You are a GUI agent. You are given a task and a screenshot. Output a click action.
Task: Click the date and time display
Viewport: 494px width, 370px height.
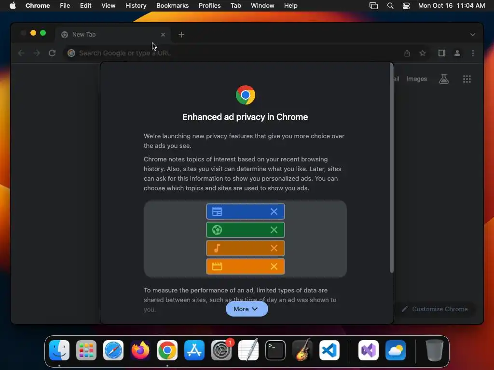452,6
